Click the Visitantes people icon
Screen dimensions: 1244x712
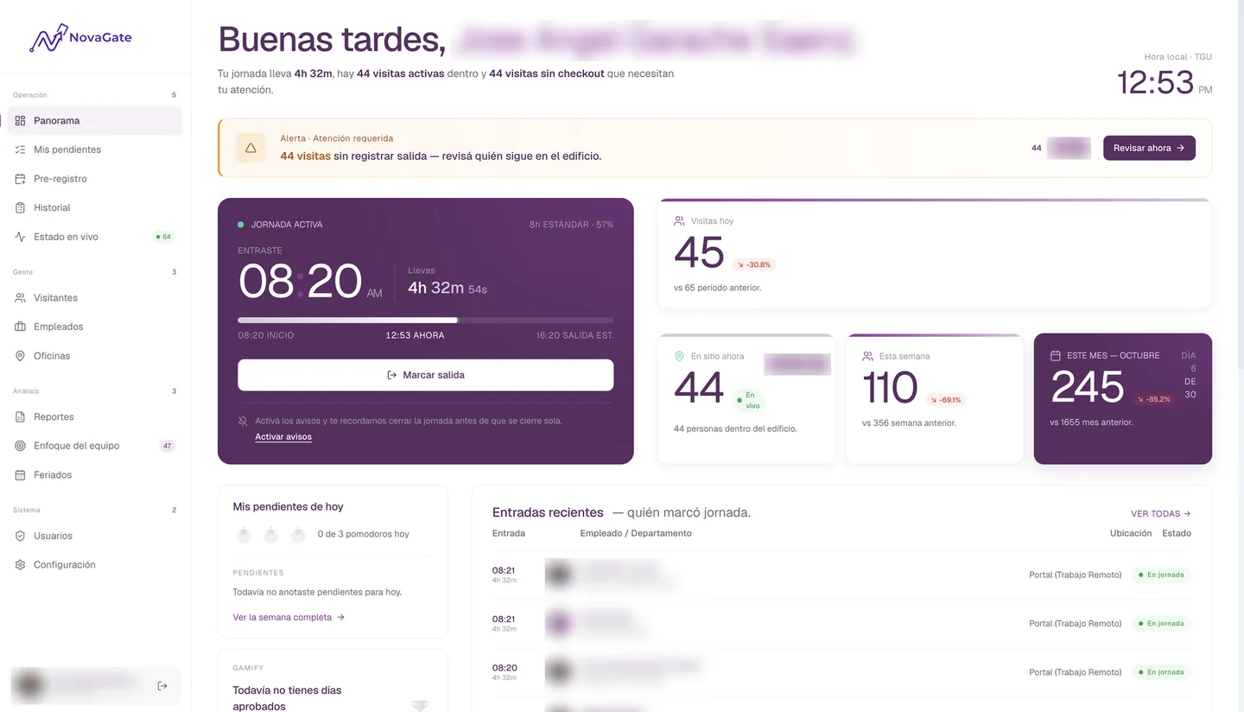point(21,298)
